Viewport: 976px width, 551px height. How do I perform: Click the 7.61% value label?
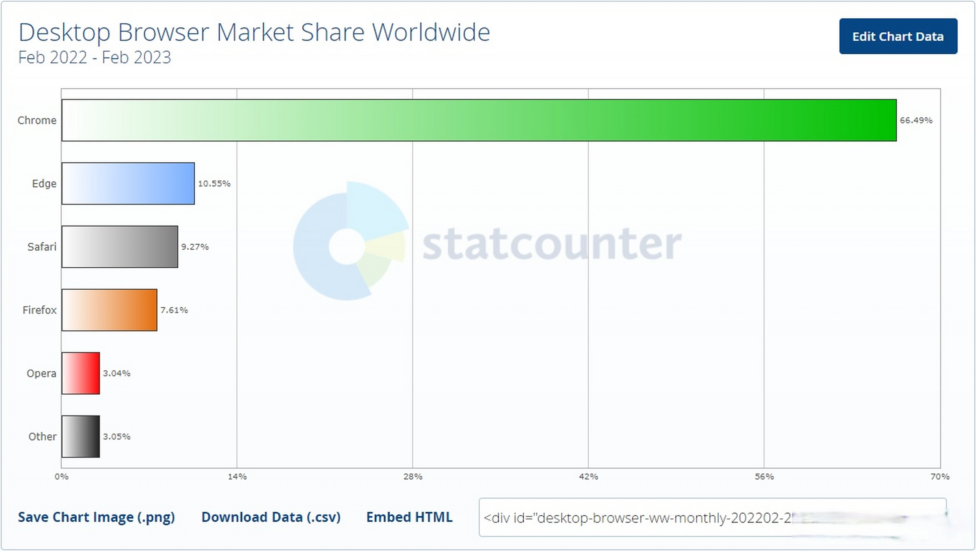point(174,310)
